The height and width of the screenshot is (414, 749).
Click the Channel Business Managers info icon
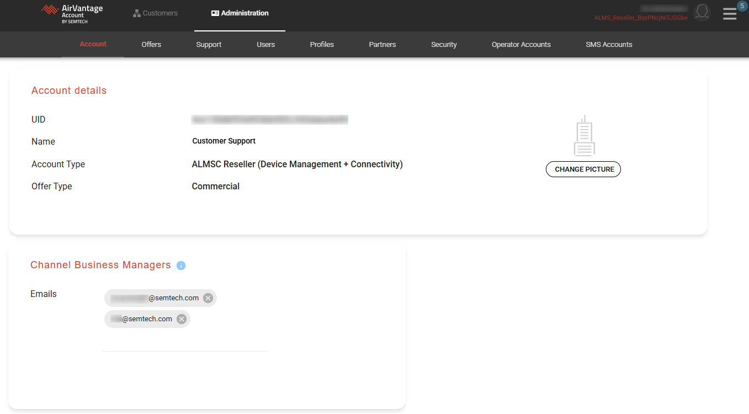181,266
